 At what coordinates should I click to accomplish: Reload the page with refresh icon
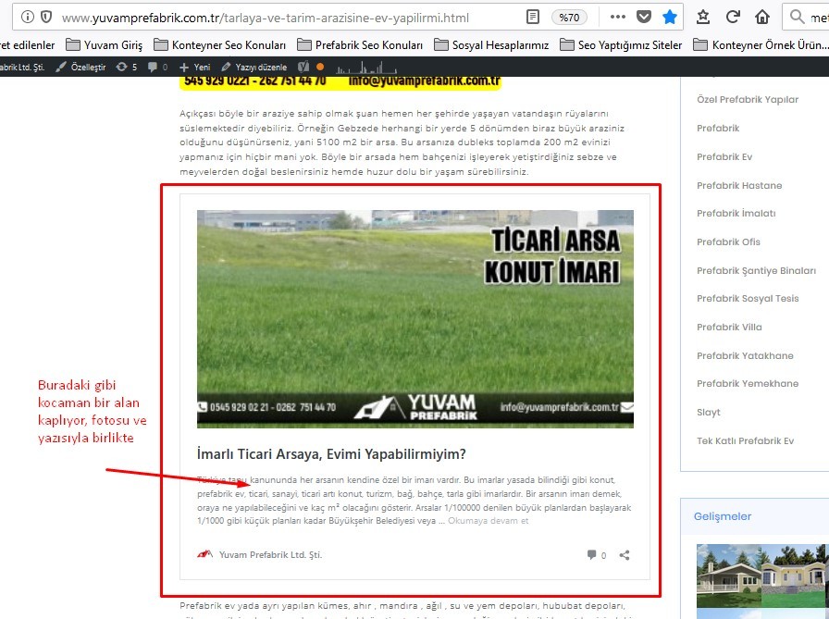click(x=732, y=17)
